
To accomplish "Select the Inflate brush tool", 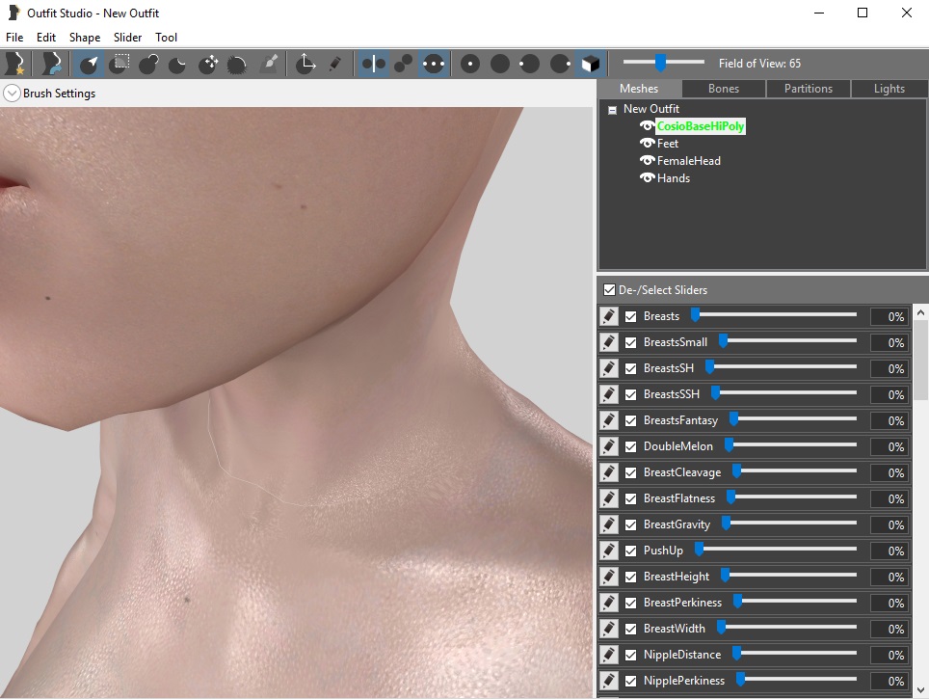I will tap(148, 64).
